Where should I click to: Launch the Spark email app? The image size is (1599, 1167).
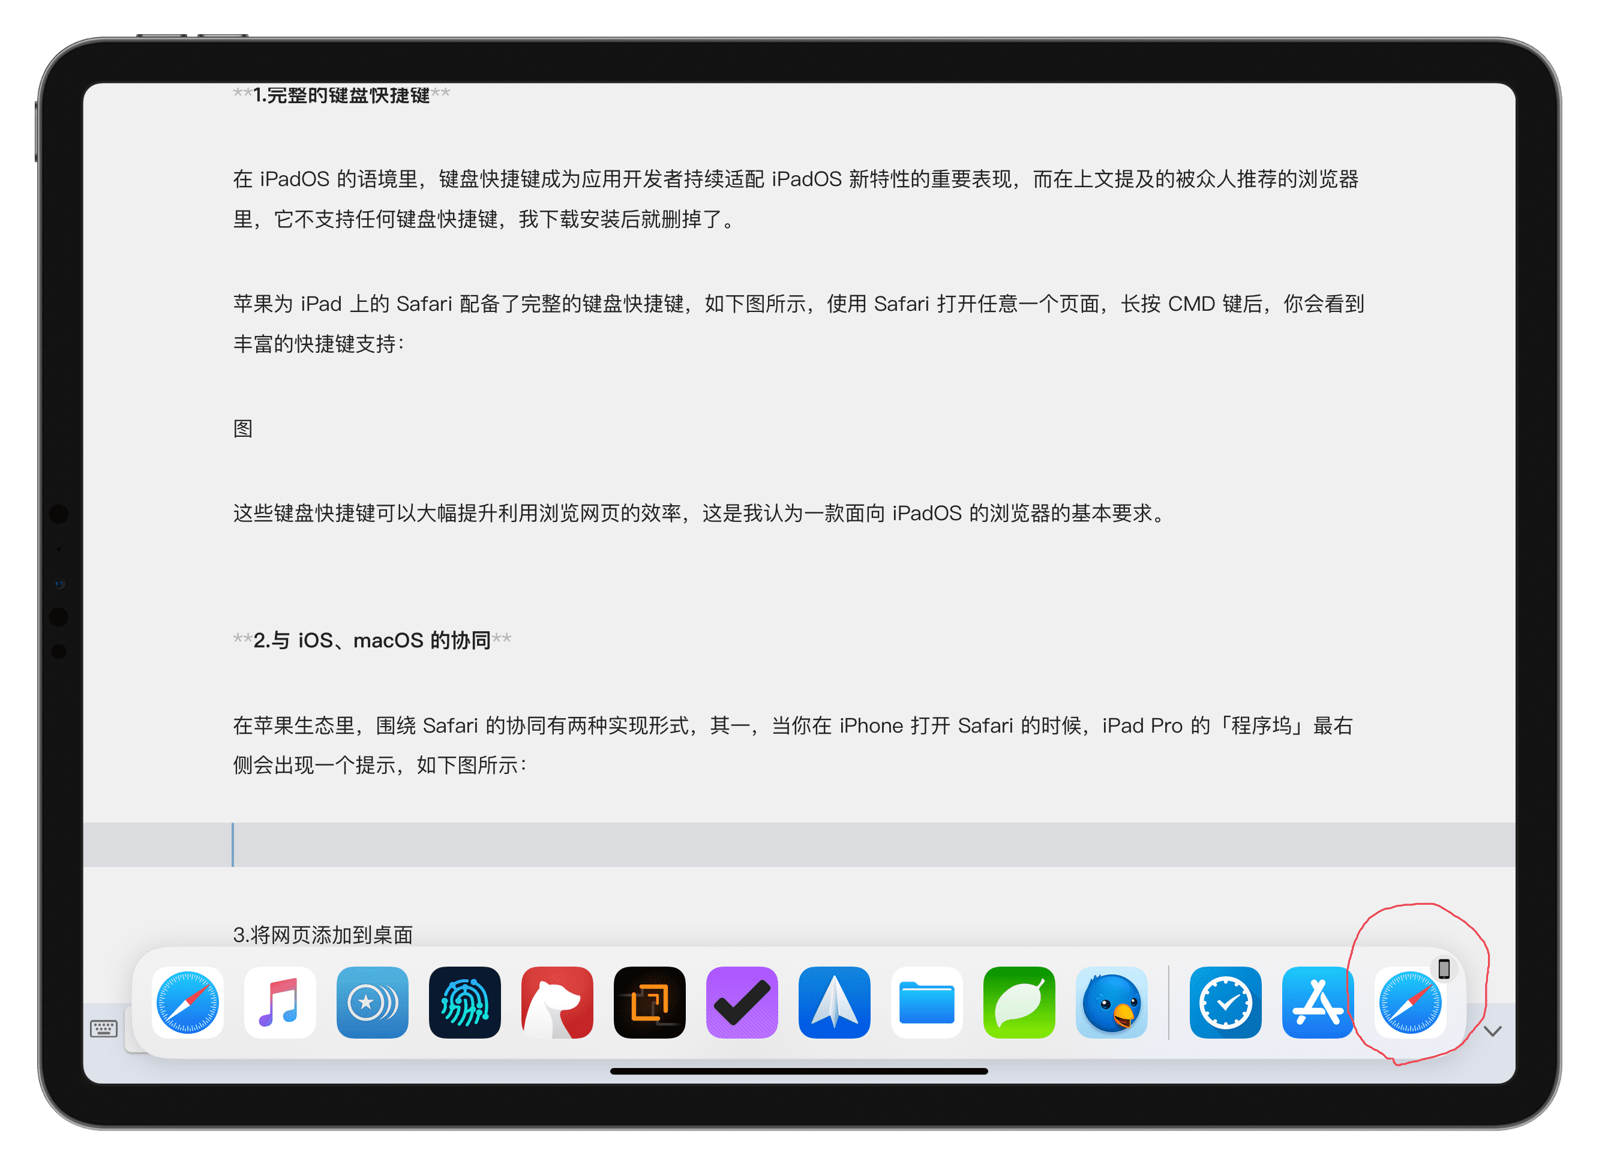point(834,1003)
